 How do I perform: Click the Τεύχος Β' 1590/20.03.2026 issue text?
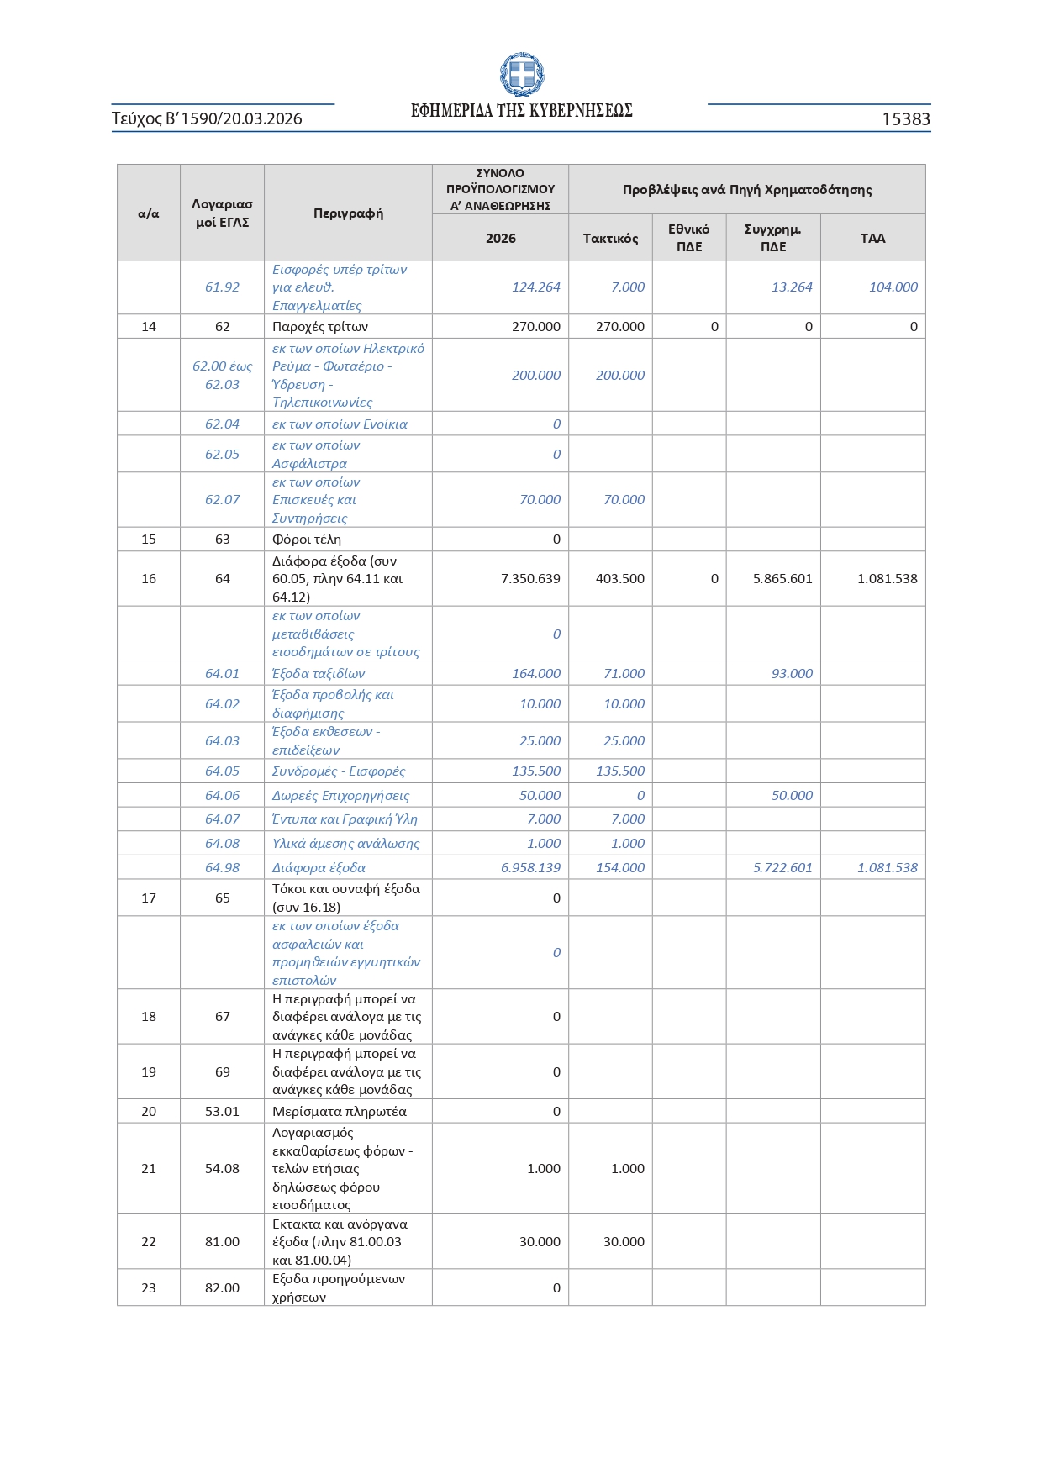207,118
